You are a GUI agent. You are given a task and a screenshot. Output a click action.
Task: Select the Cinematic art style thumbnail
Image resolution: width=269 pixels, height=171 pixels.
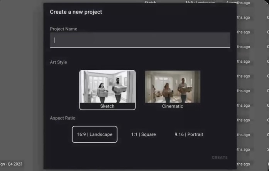173,90
